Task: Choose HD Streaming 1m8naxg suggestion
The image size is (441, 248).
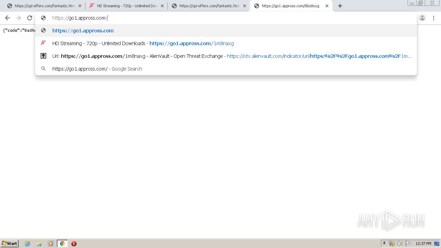Action: pyautogui.click(x=226, y=43)
